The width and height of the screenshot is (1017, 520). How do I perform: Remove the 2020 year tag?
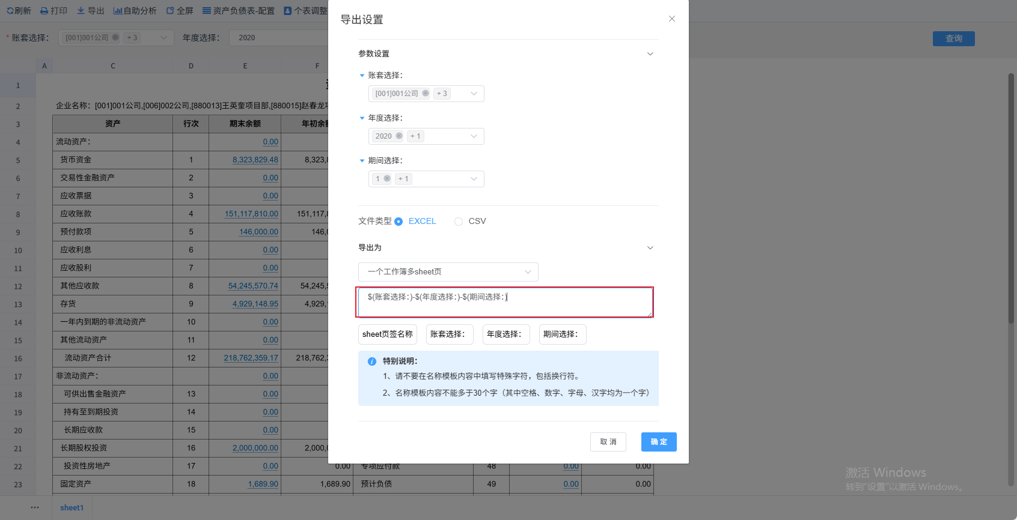[399, 136]
